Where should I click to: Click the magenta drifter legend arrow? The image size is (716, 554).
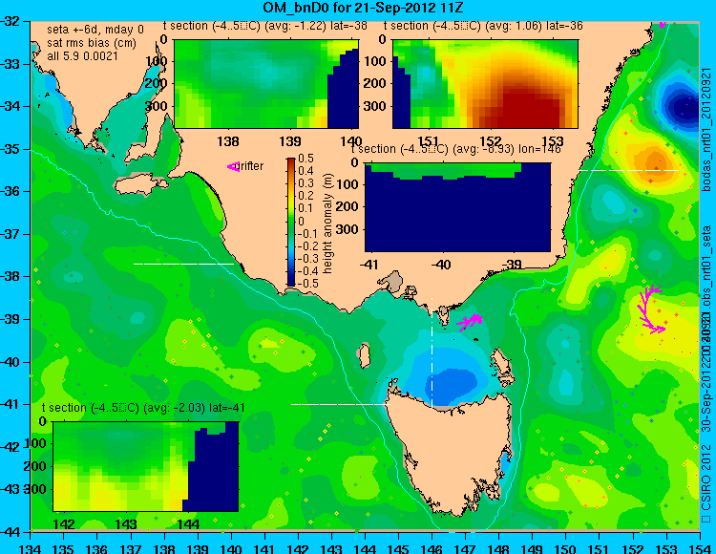233,167
